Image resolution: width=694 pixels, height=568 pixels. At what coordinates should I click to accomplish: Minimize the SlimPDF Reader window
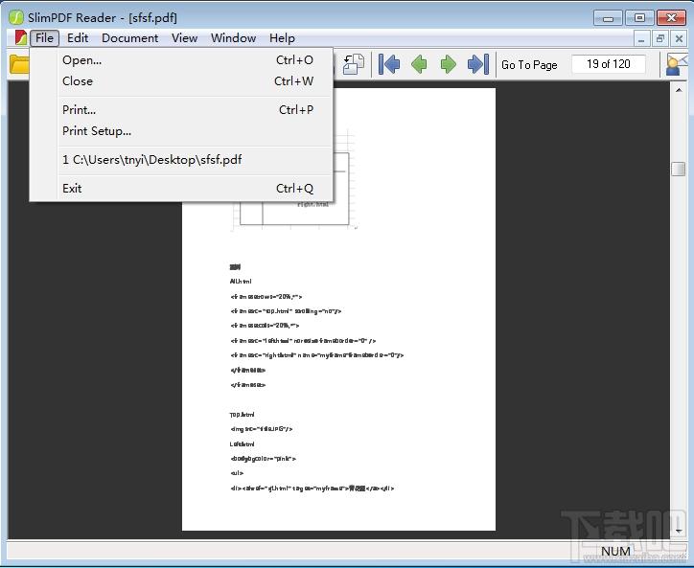pos(608,18)
